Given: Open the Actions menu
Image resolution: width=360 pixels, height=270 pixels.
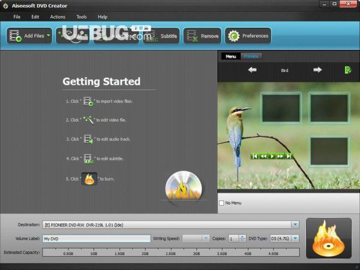Looking at the screenshot, I should (58, 17).
